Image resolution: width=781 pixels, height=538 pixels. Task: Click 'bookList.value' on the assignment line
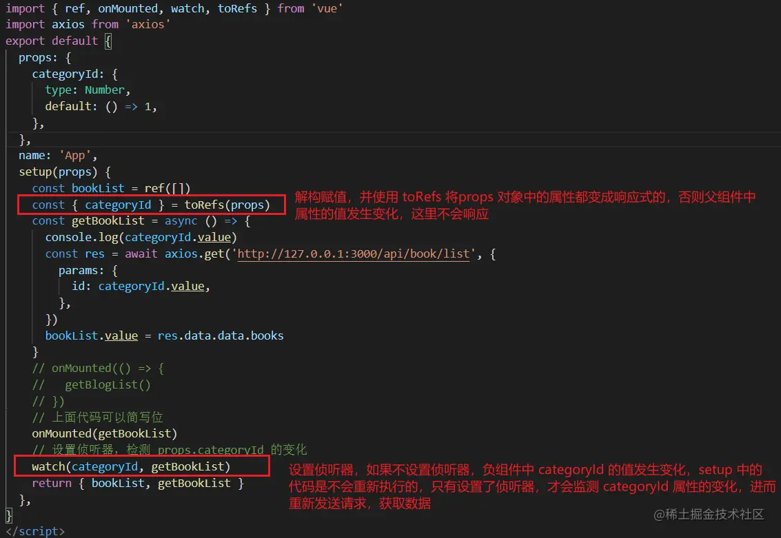(91, 335)
